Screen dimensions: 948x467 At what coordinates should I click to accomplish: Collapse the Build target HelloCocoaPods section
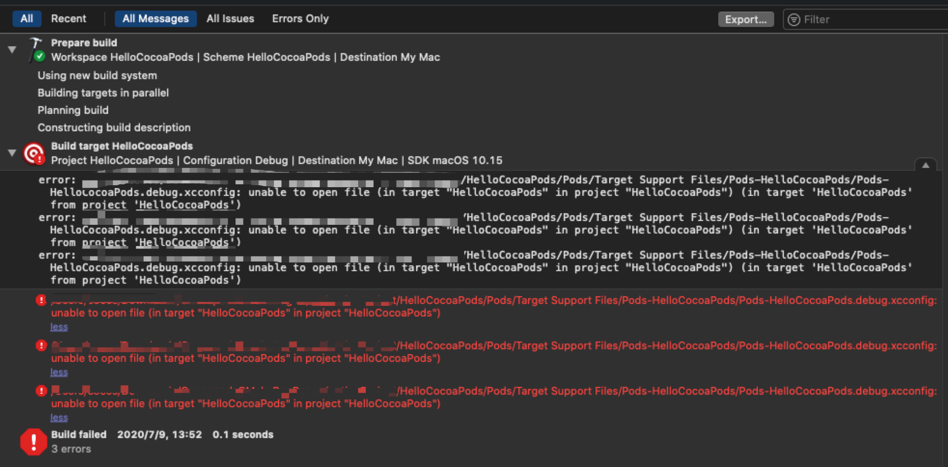pyautogui.click(x=12, y=153)
